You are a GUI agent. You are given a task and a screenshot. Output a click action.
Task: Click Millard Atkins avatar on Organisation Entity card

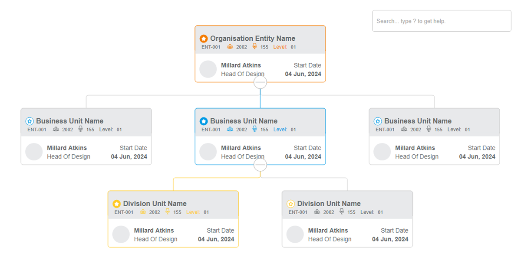coord(208,69)
